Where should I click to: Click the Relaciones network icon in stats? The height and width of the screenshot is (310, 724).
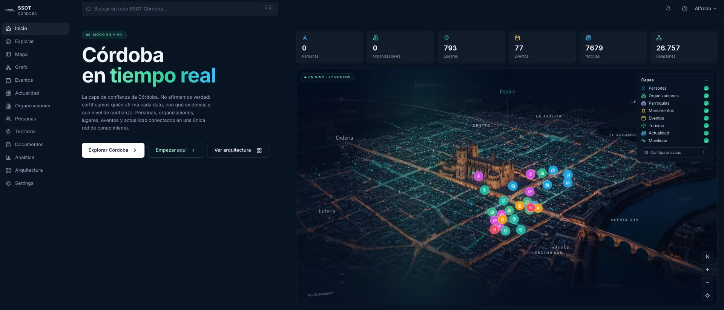tap(659, 38)
